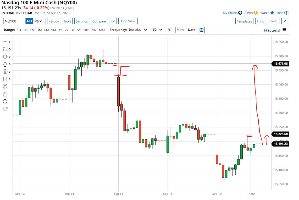
Task: Select the up arrow marker tool
Action: tap(5, 64)
